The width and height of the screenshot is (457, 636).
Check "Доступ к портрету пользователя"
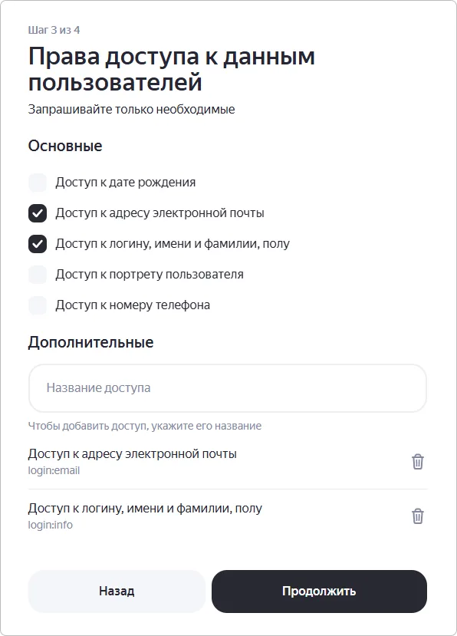(37, 274)
